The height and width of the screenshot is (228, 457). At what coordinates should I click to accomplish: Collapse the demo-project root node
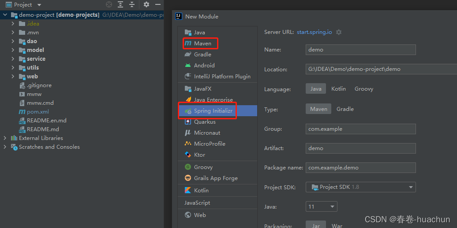(x=5, y=15)
